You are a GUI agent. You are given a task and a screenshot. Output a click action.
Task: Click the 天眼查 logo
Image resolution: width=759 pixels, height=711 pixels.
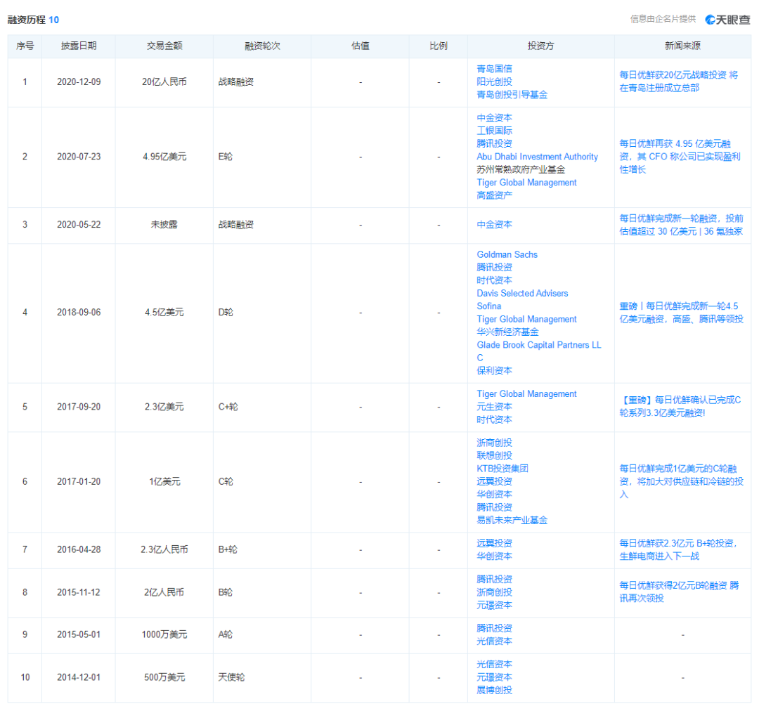pyautogui.click(x=727, y=20)
